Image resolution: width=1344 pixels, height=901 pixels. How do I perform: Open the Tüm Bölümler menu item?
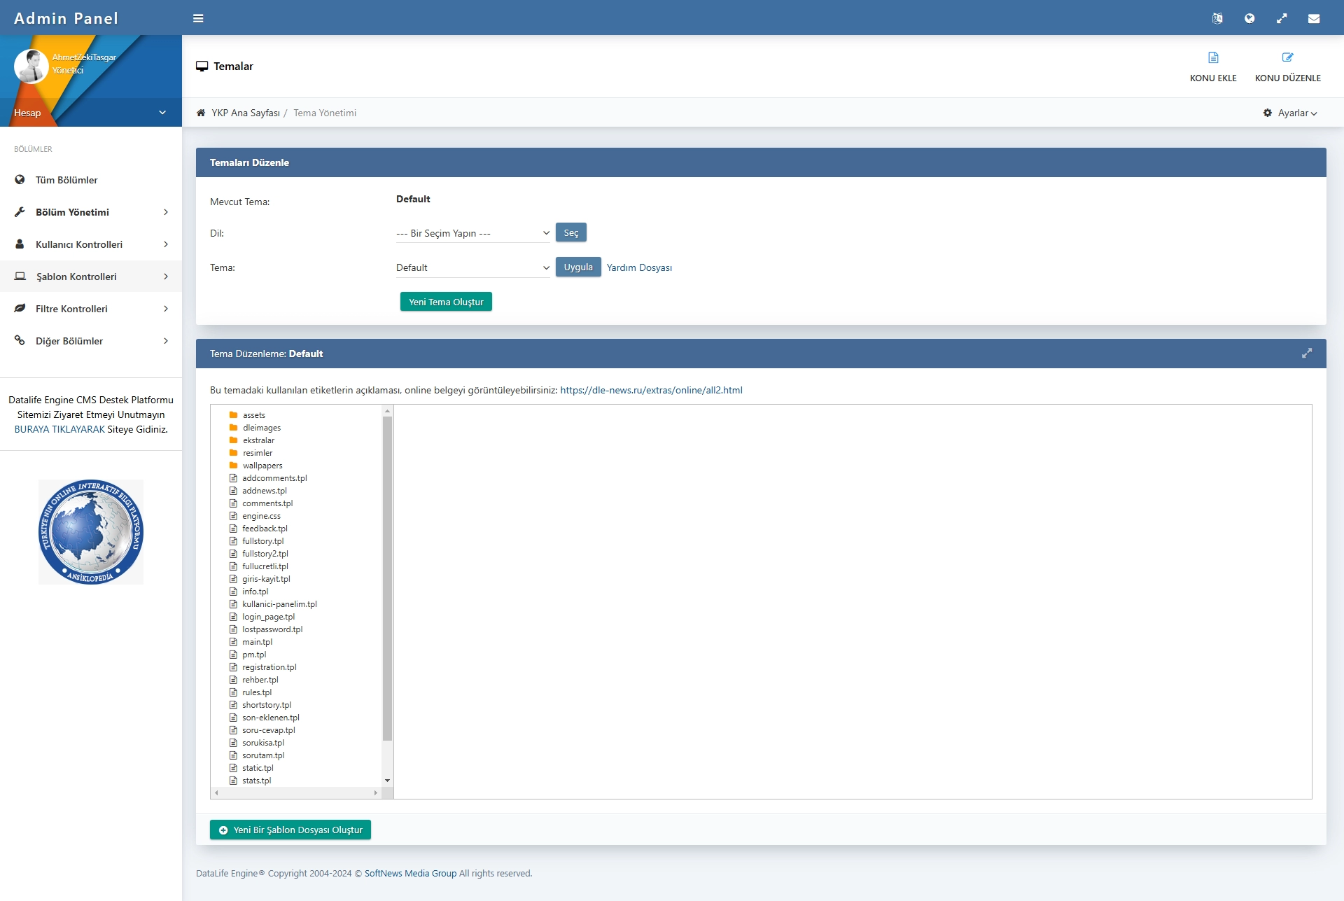tap(66, 180)
